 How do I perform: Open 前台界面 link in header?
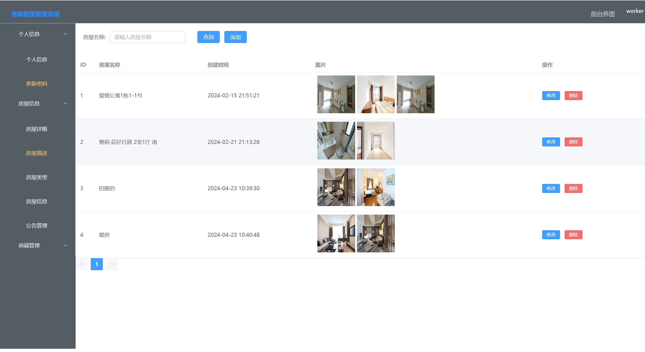602,14
